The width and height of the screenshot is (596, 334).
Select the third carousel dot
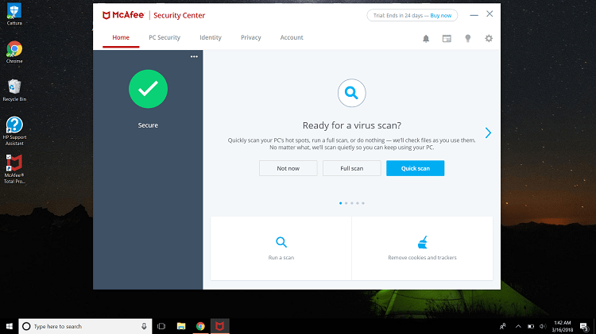351,203
